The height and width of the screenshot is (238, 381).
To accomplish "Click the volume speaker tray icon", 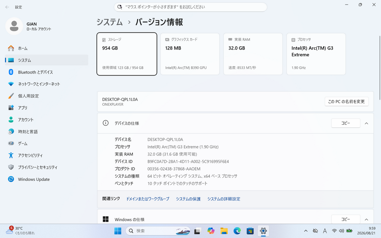I will (x=342, y=231).
